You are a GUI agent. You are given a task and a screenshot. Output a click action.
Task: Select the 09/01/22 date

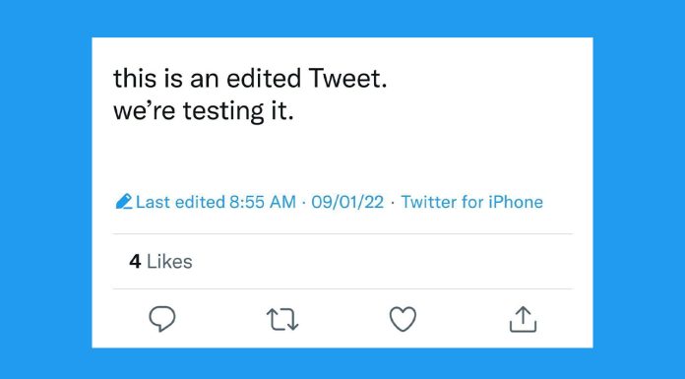(347, 202)
